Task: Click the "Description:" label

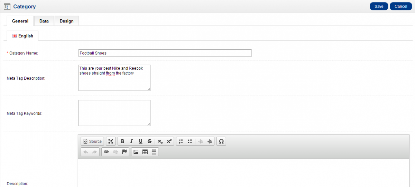Action: click(x=17, y=184)
